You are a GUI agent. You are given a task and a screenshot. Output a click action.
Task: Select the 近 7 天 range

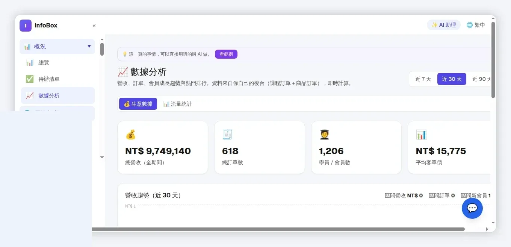423,79
